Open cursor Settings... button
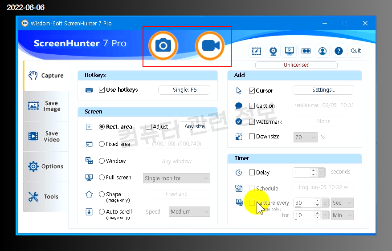 (323, 90)
